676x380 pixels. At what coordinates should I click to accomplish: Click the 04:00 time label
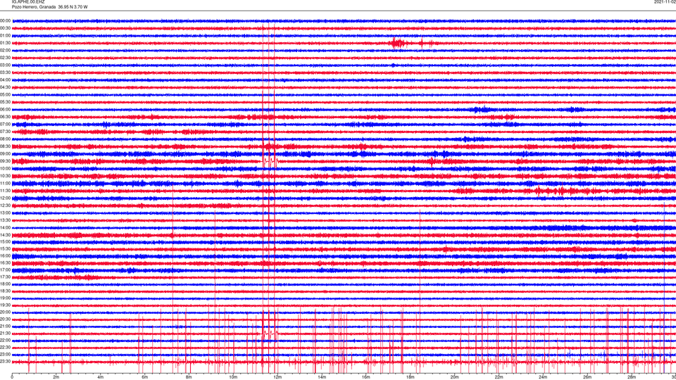click(x=6, y=80)
